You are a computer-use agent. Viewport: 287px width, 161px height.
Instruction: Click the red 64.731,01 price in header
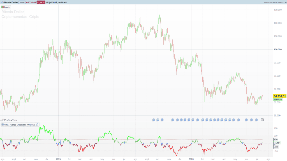tap(31, 3)
